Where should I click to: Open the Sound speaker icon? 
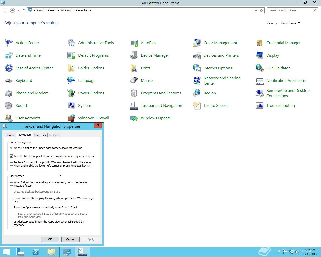tap(9, 106)
